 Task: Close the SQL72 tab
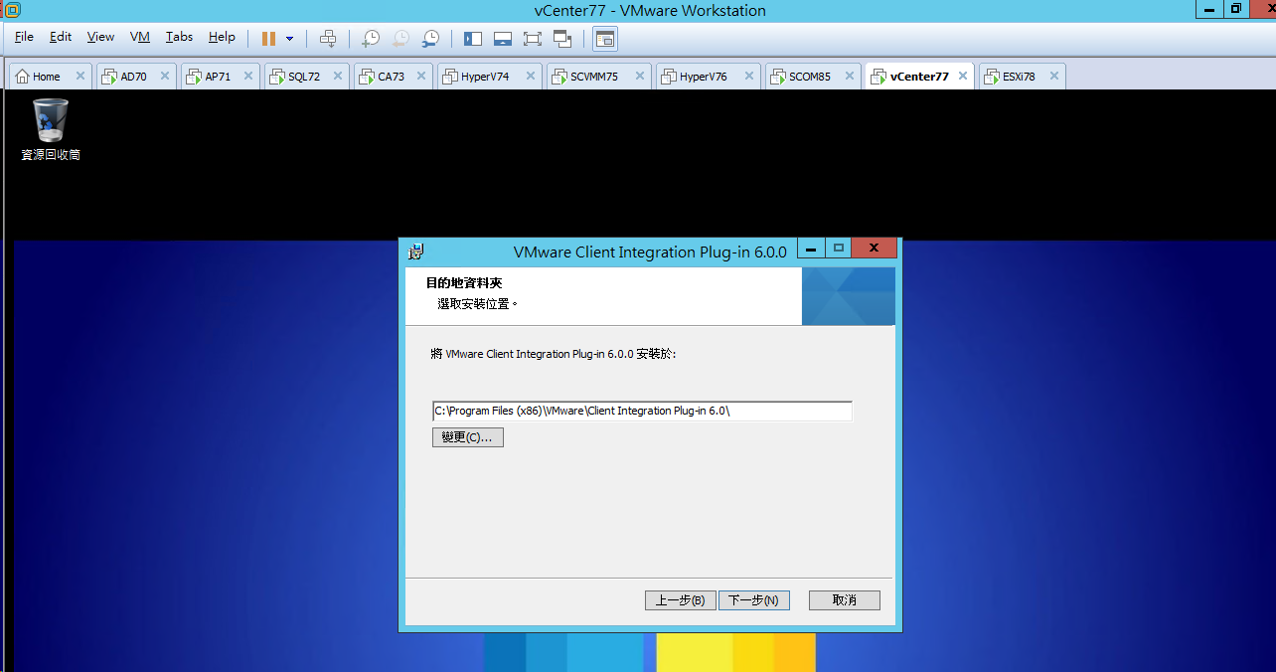338,77
